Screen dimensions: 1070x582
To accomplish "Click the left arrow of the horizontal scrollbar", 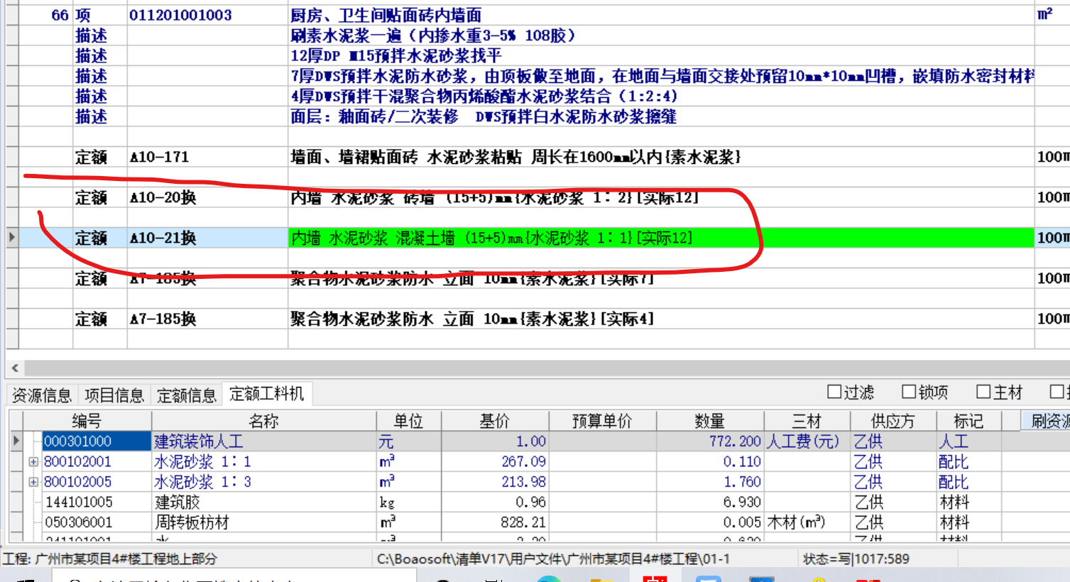I will pos(15,368).
